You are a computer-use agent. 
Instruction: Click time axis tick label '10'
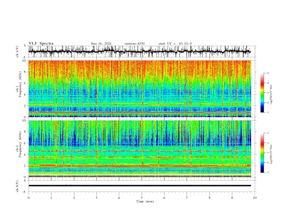pos(255,198)
